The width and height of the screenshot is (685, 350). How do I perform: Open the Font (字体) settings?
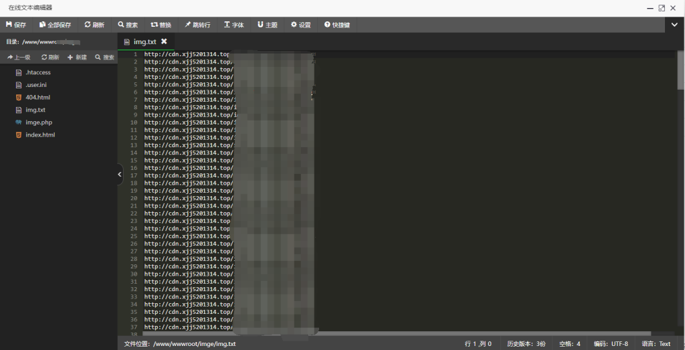(234, 25)
